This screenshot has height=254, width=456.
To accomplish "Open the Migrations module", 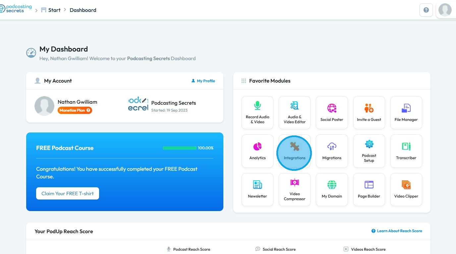I will click(x=332, y=151).
